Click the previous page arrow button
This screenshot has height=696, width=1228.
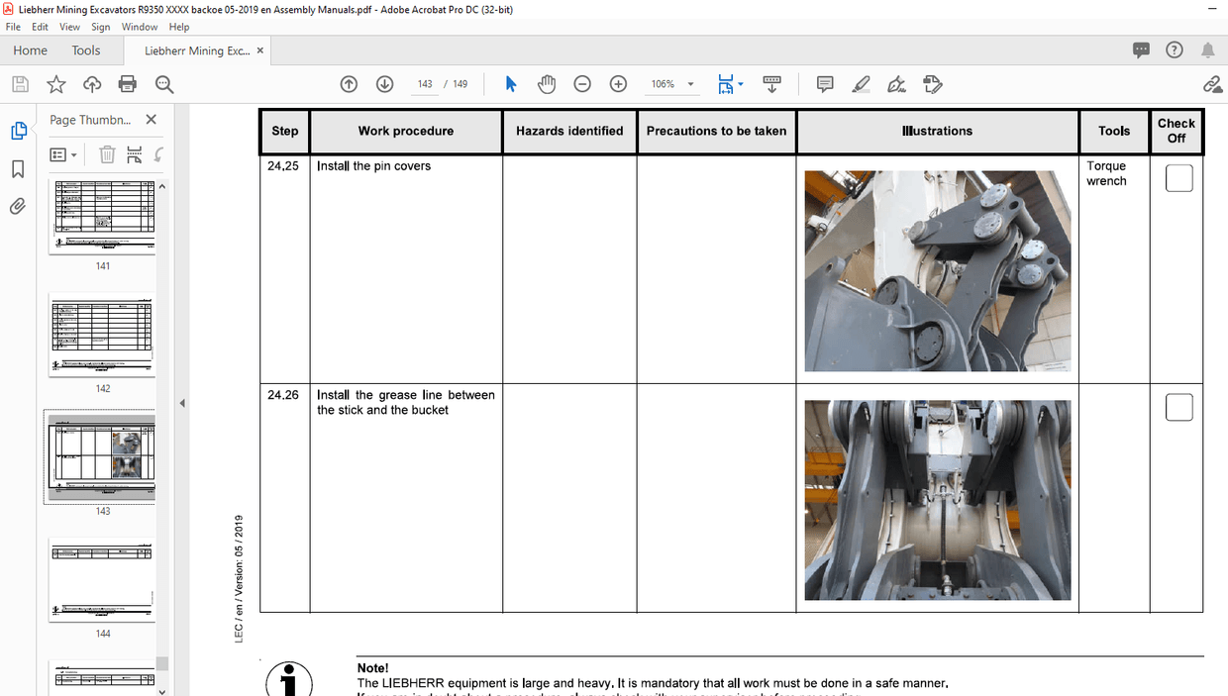coord(349,84)
